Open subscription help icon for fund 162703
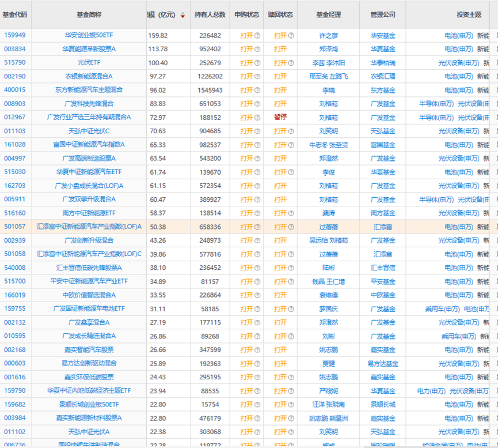This screenshot has height=448, width=498. (x=257, y=186)
